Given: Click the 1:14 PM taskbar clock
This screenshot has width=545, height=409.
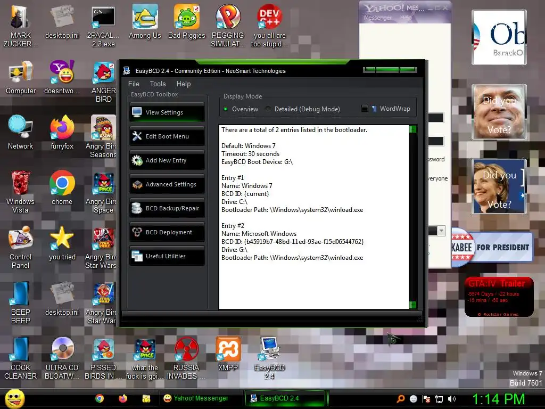Looking at the screenshot, I should (498, 399).
